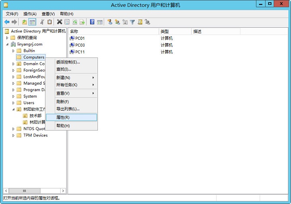This screenshot has width=291, height=204.
Task: Expand the System container arrow
Action: [13, 96]
